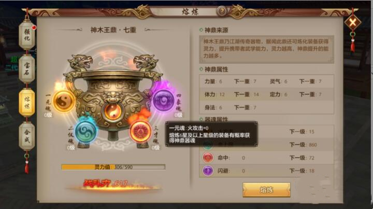
Task: Click the yellow 熔炼 smelt button
Action: click(266, 190)
